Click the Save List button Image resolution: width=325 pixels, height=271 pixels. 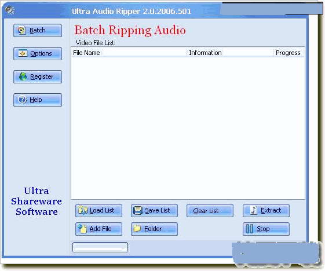pyautogui.click(x=154, y=211)
